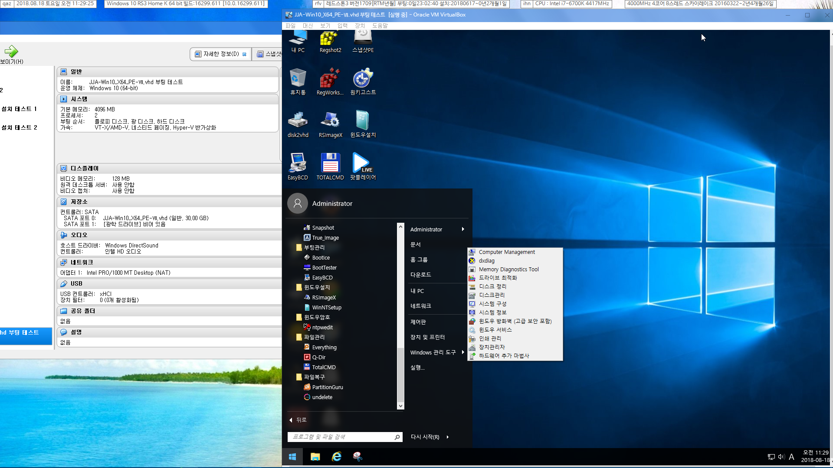Click the search magnifier icon in start menu

point(397,437)
